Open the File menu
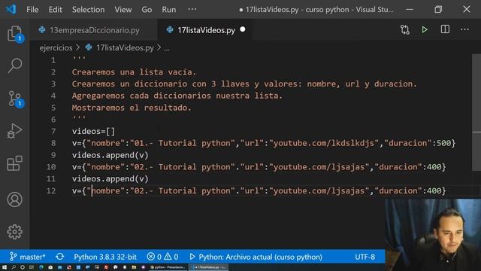 [x=32, y=10]
